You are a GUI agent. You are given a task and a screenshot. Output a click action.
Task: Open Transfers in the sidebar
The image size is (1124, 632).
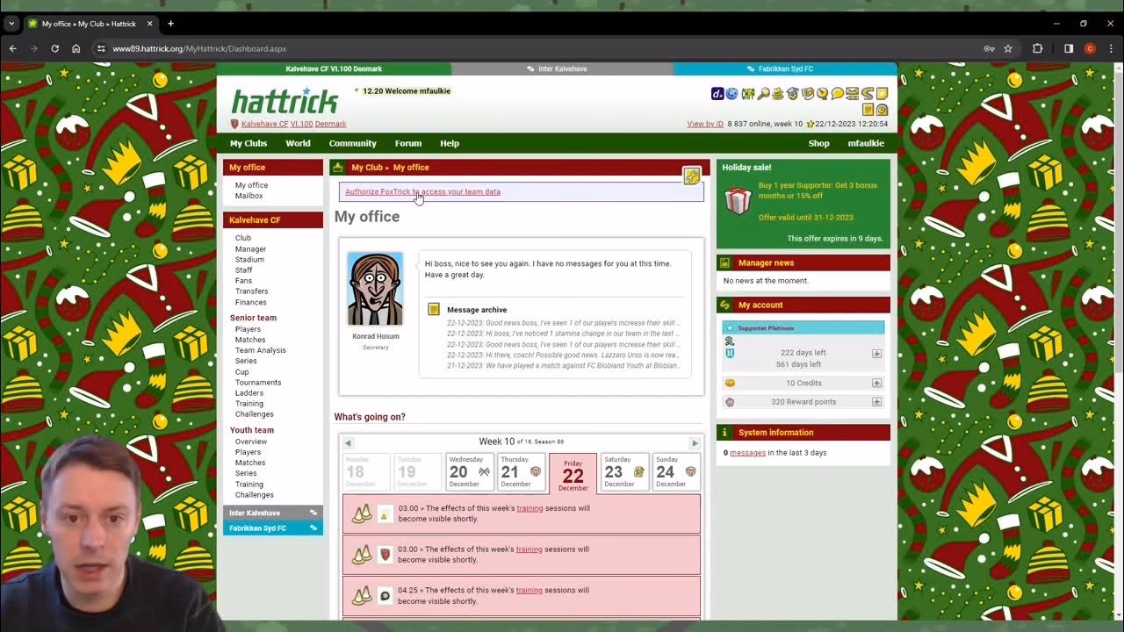pyautogui.click(x=251, y=291)
